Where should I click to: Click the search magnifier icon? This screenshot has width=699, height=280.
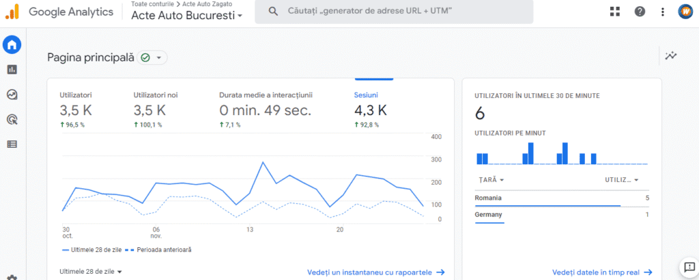tap(273, 12)
